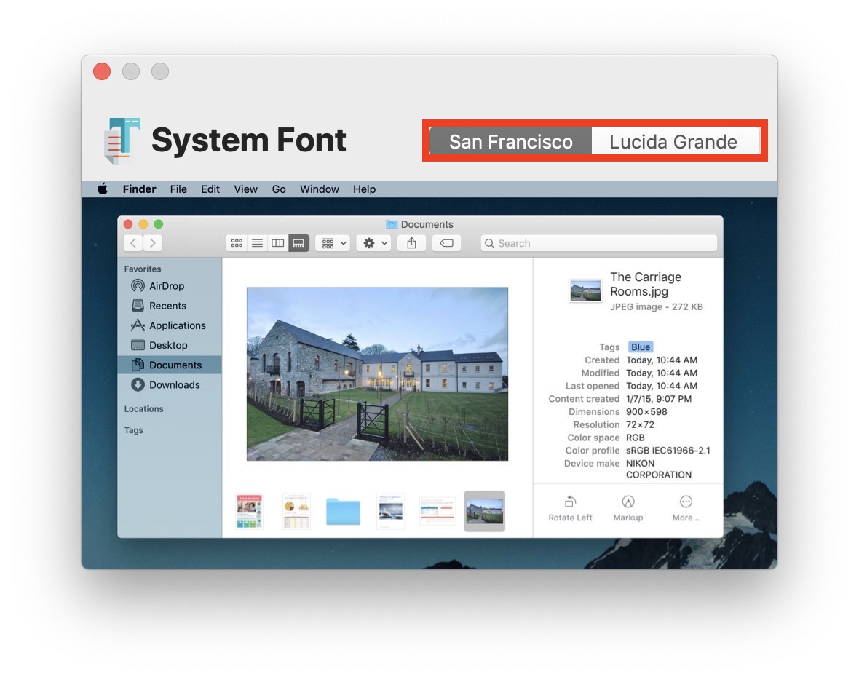Close the Documents Finder window

[x=128, y=224]
